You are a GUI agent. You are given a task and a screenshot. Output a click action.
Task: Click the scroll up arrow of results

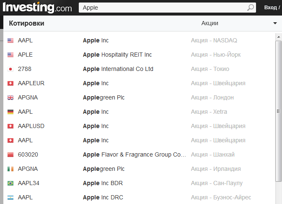click(278, 38)
